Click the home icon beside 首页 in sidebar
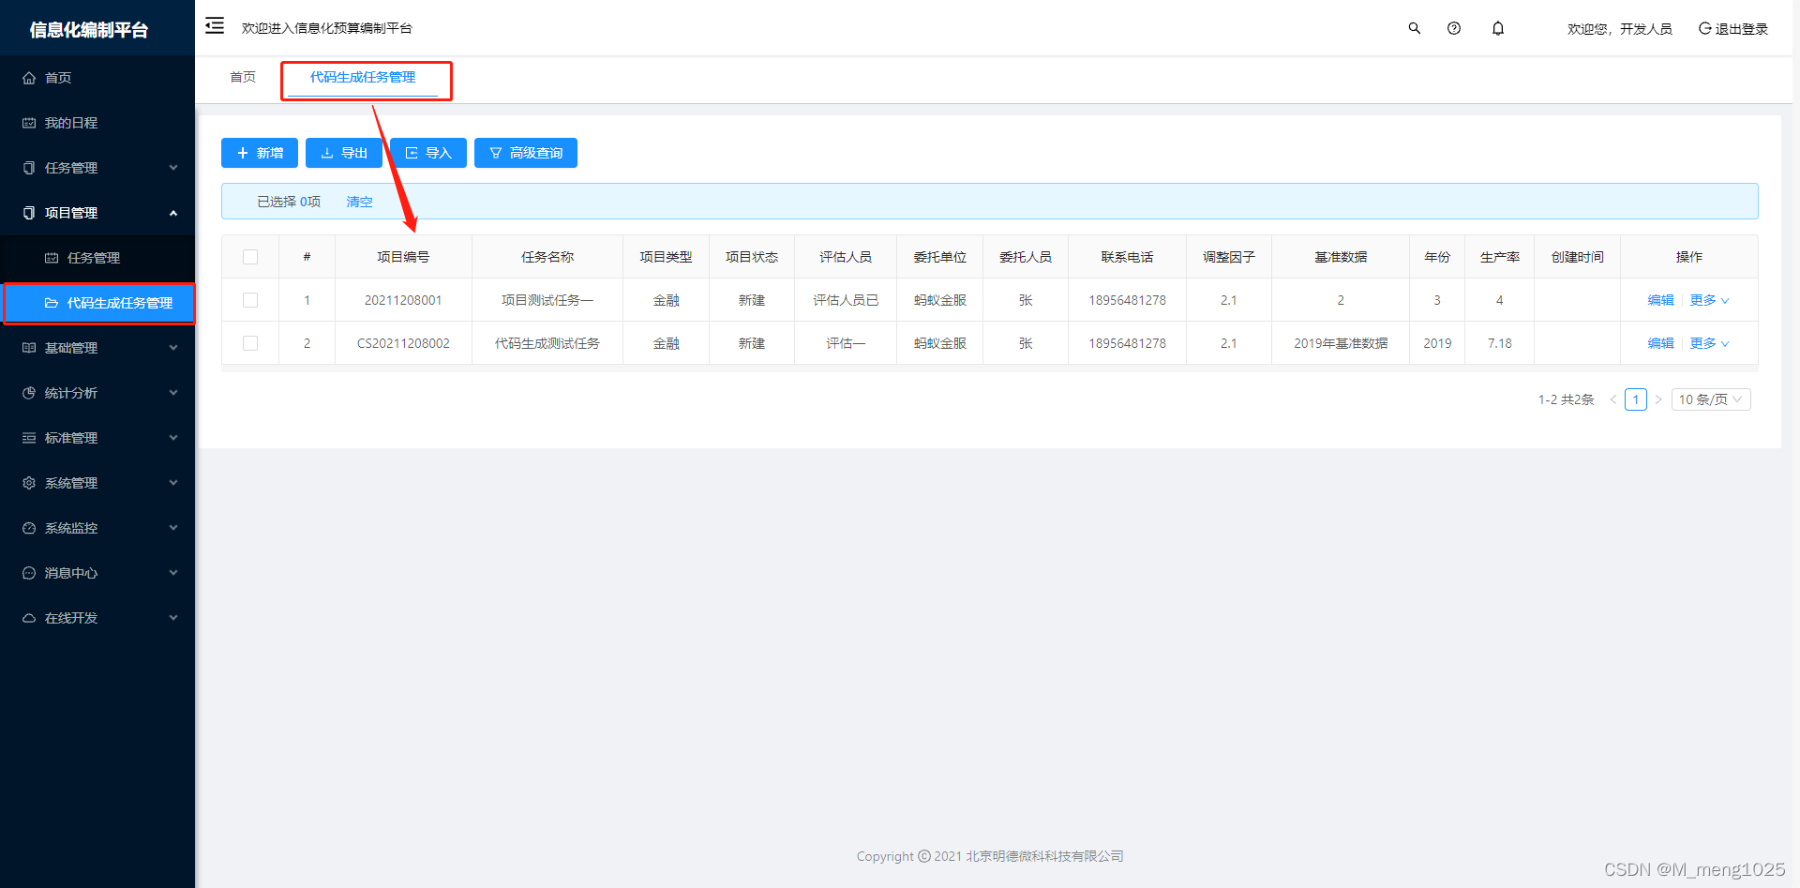 tap(29, 78)
